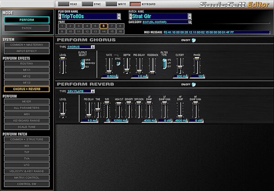The image size is (274, 191).
Task: Open the LFO page
Action: pos(27,165)
